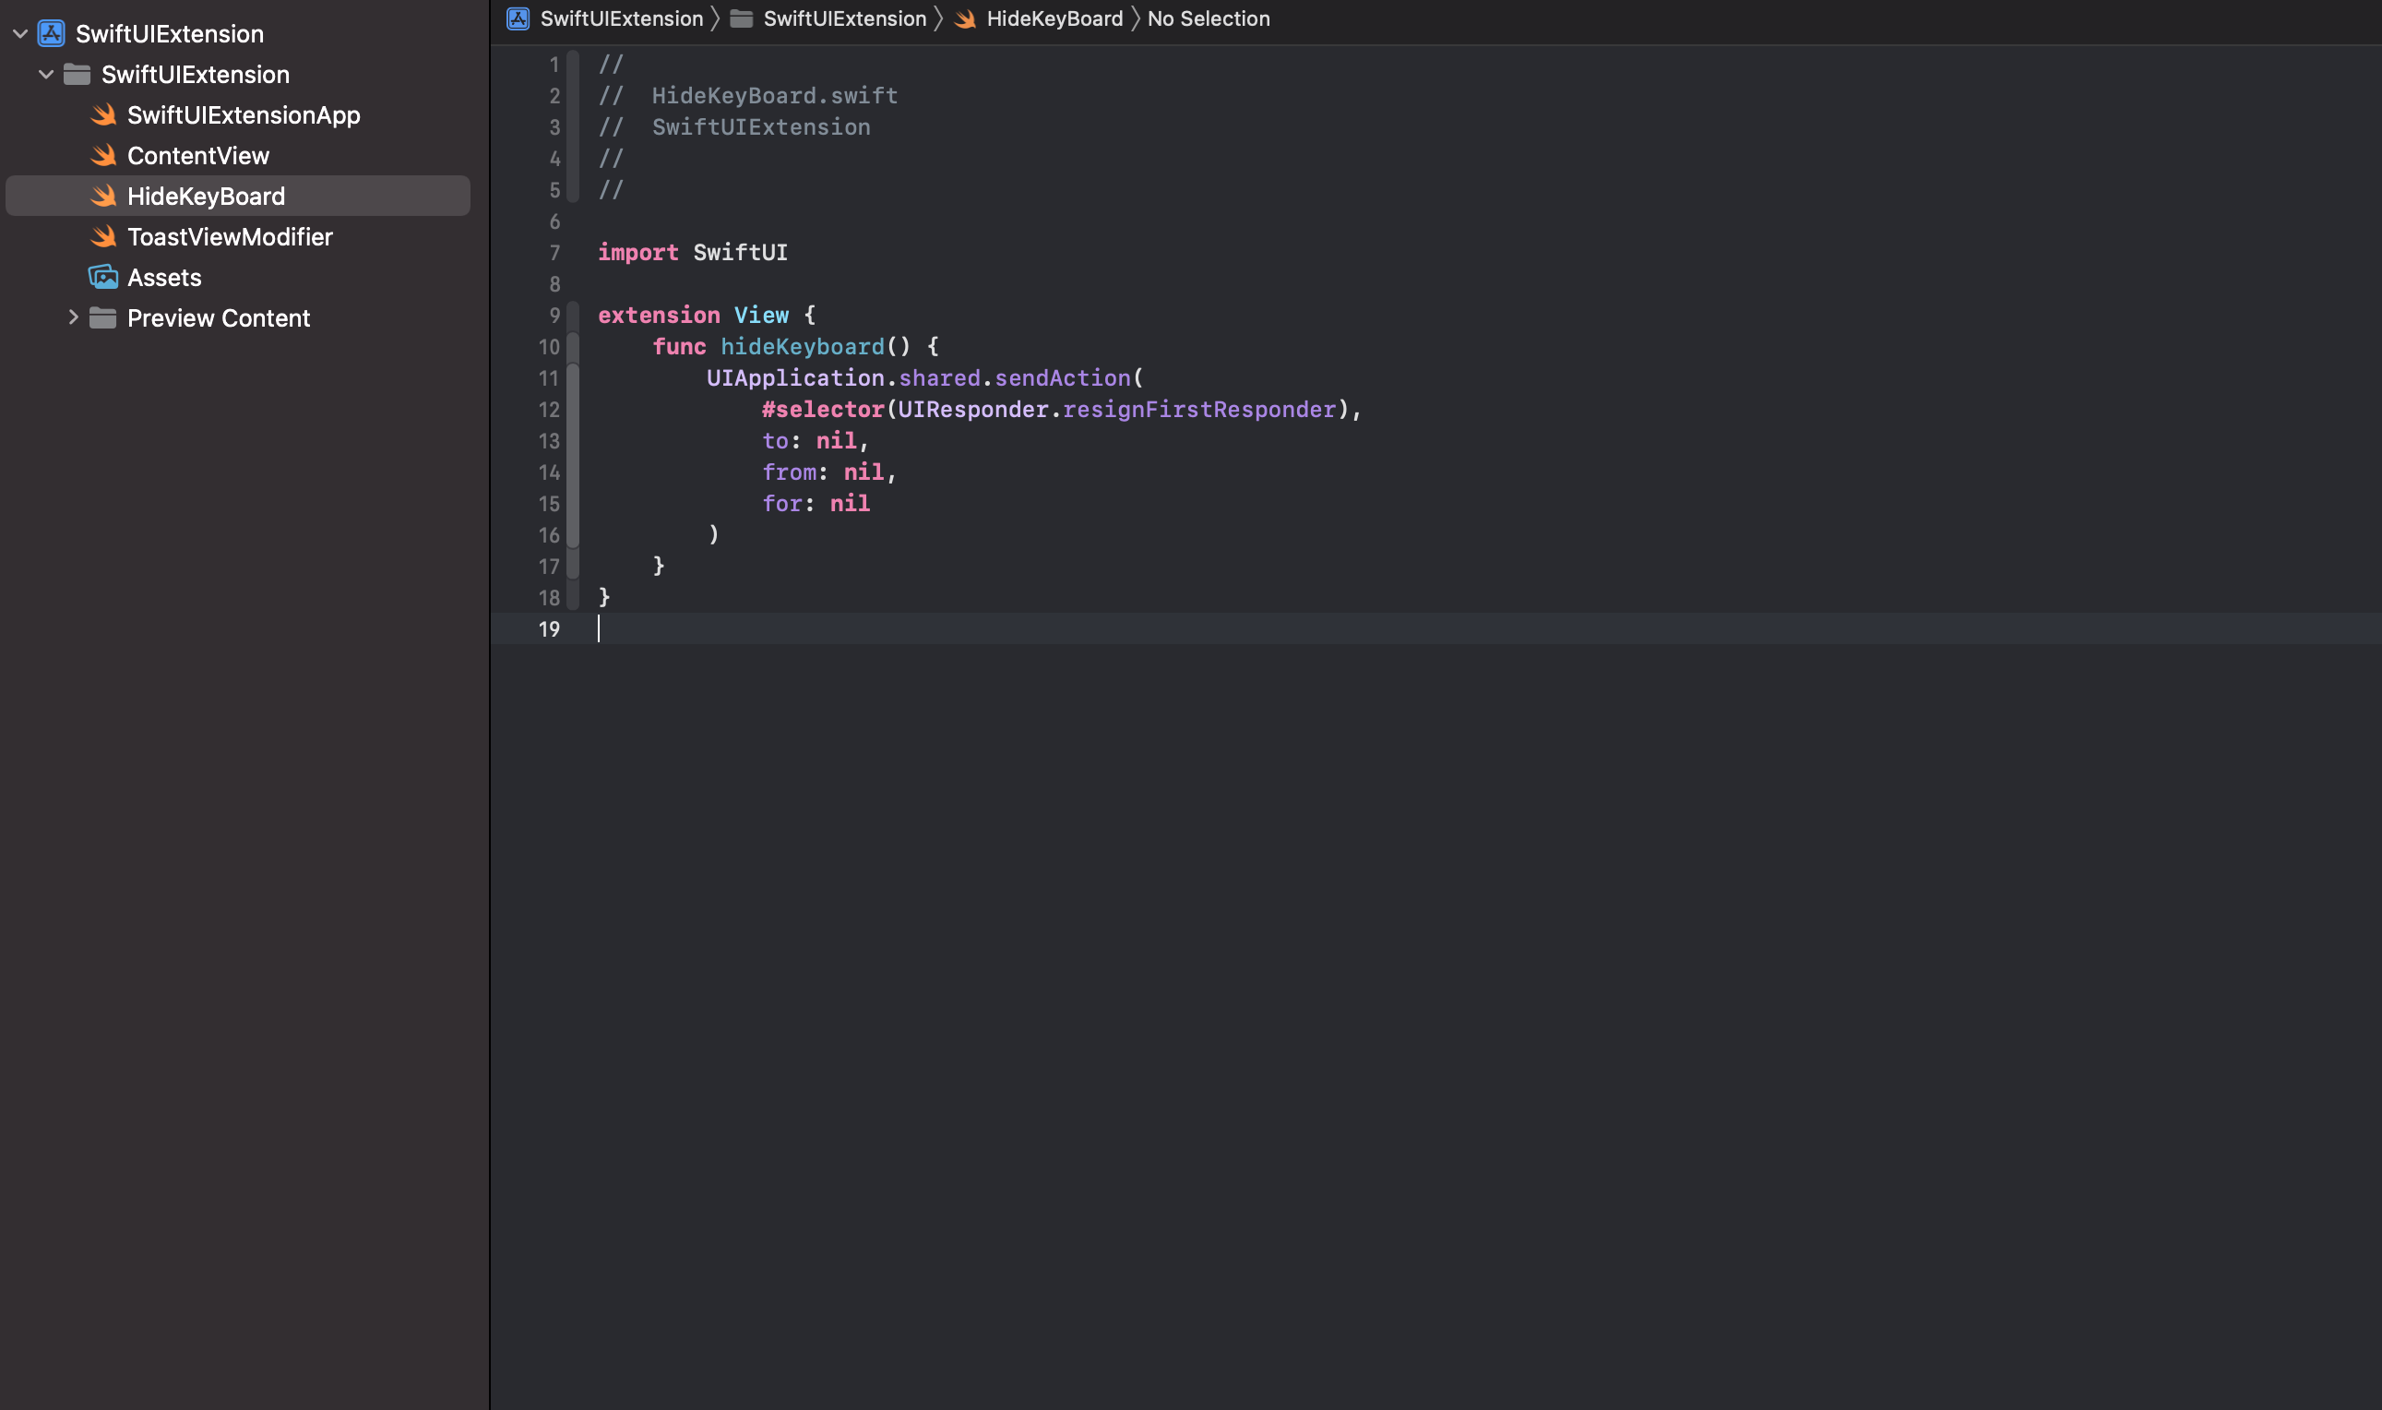Open the ToastViewModifier file
This screenshot has height=1410, width=2382.
(230, 236)
